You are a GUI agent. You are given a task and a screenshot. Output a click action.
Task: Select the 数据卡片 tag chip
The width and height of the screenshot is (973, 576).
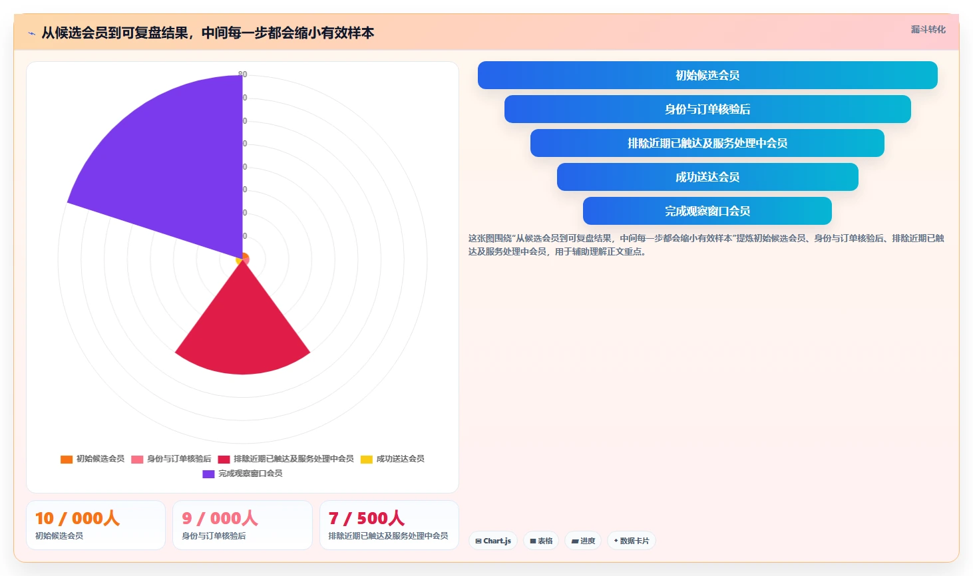pos(632,541)
